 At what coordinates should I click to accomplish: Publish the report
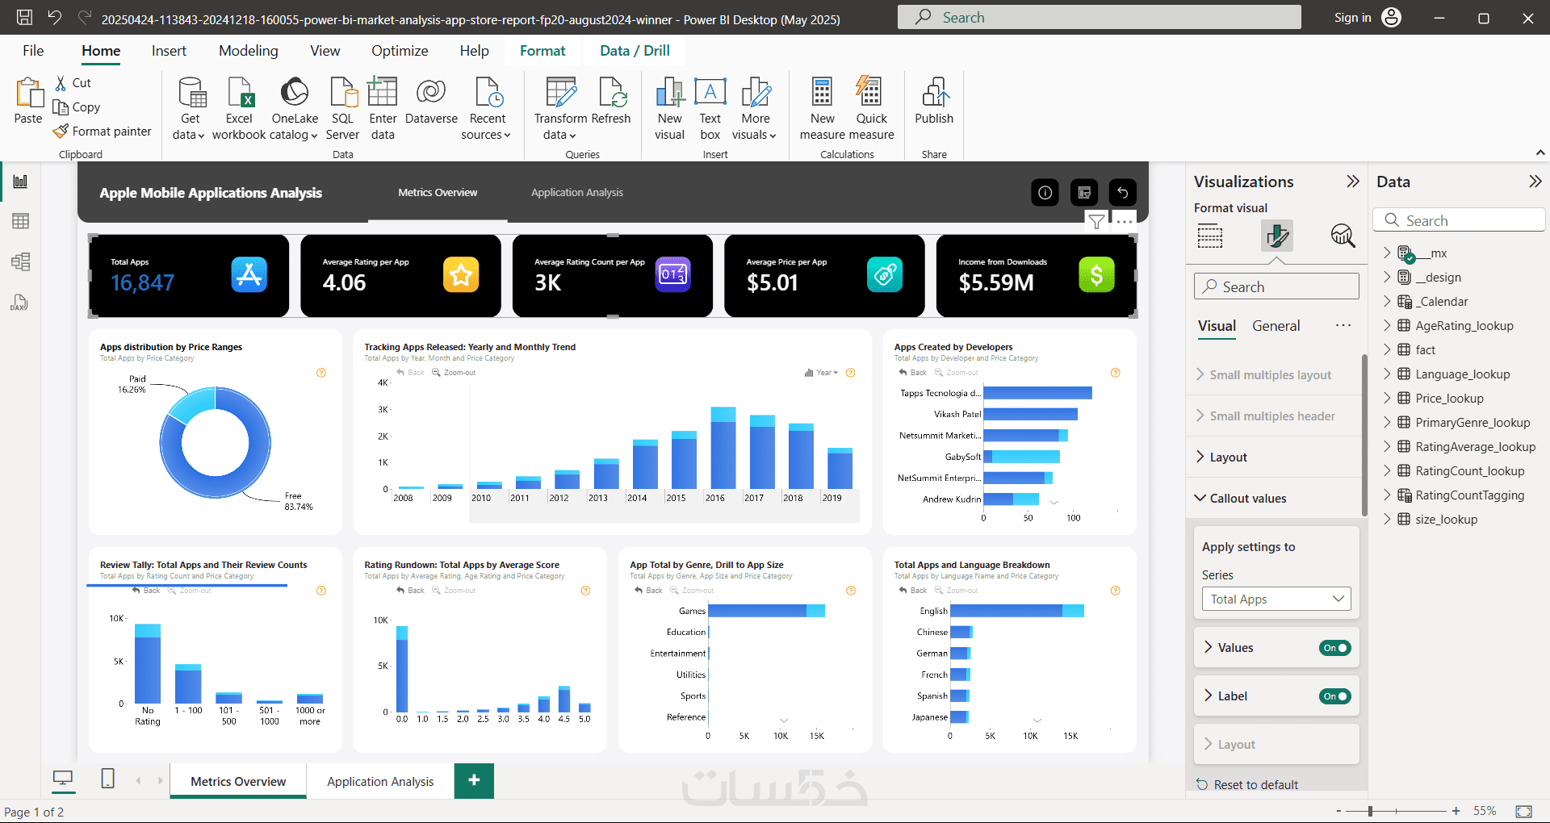pyautogui.click(x=934, y=102)
